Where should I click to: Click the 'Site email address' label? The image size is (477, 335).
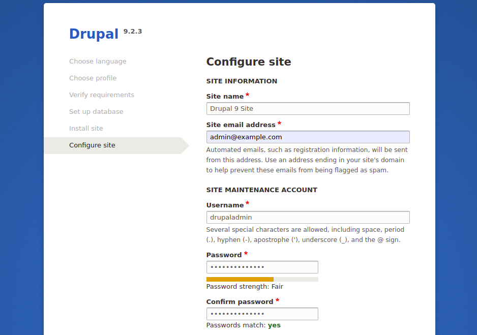(241, 125)
